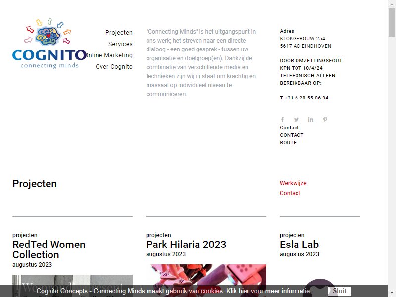Viewport: 396px width, 297px height.
Task: Click the '5617 AC EINDHOVEN' address line
Action: (305, 46)
